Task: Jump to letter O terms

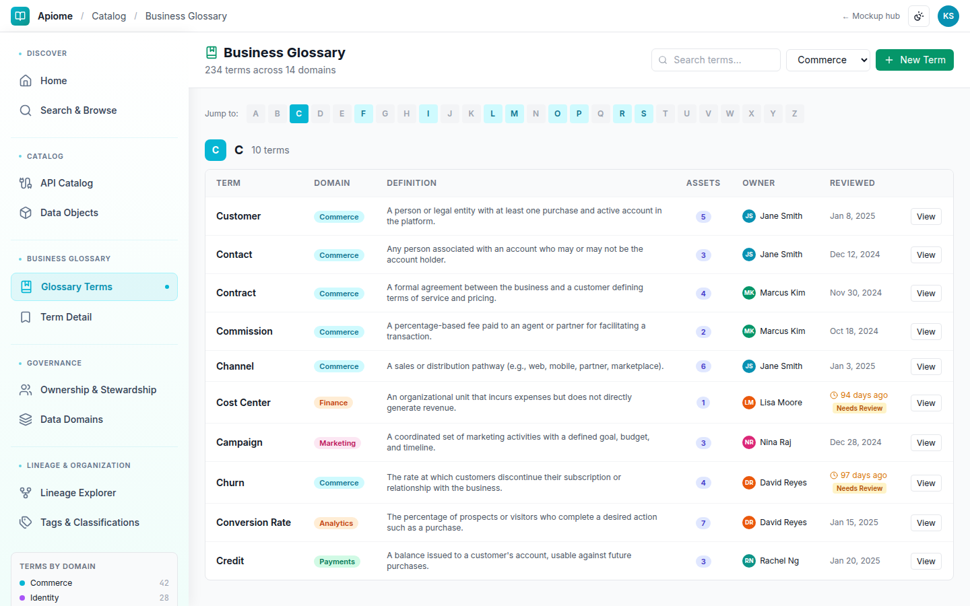Action: [558, 114]
